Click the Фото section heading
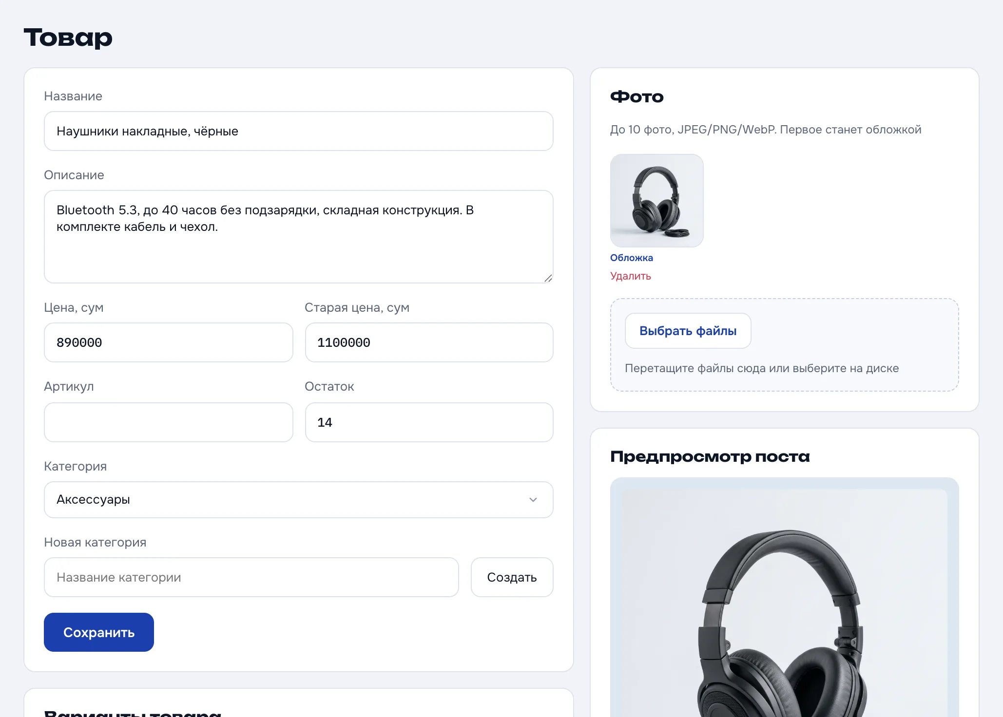1003x717 pixels. (637, 96)
